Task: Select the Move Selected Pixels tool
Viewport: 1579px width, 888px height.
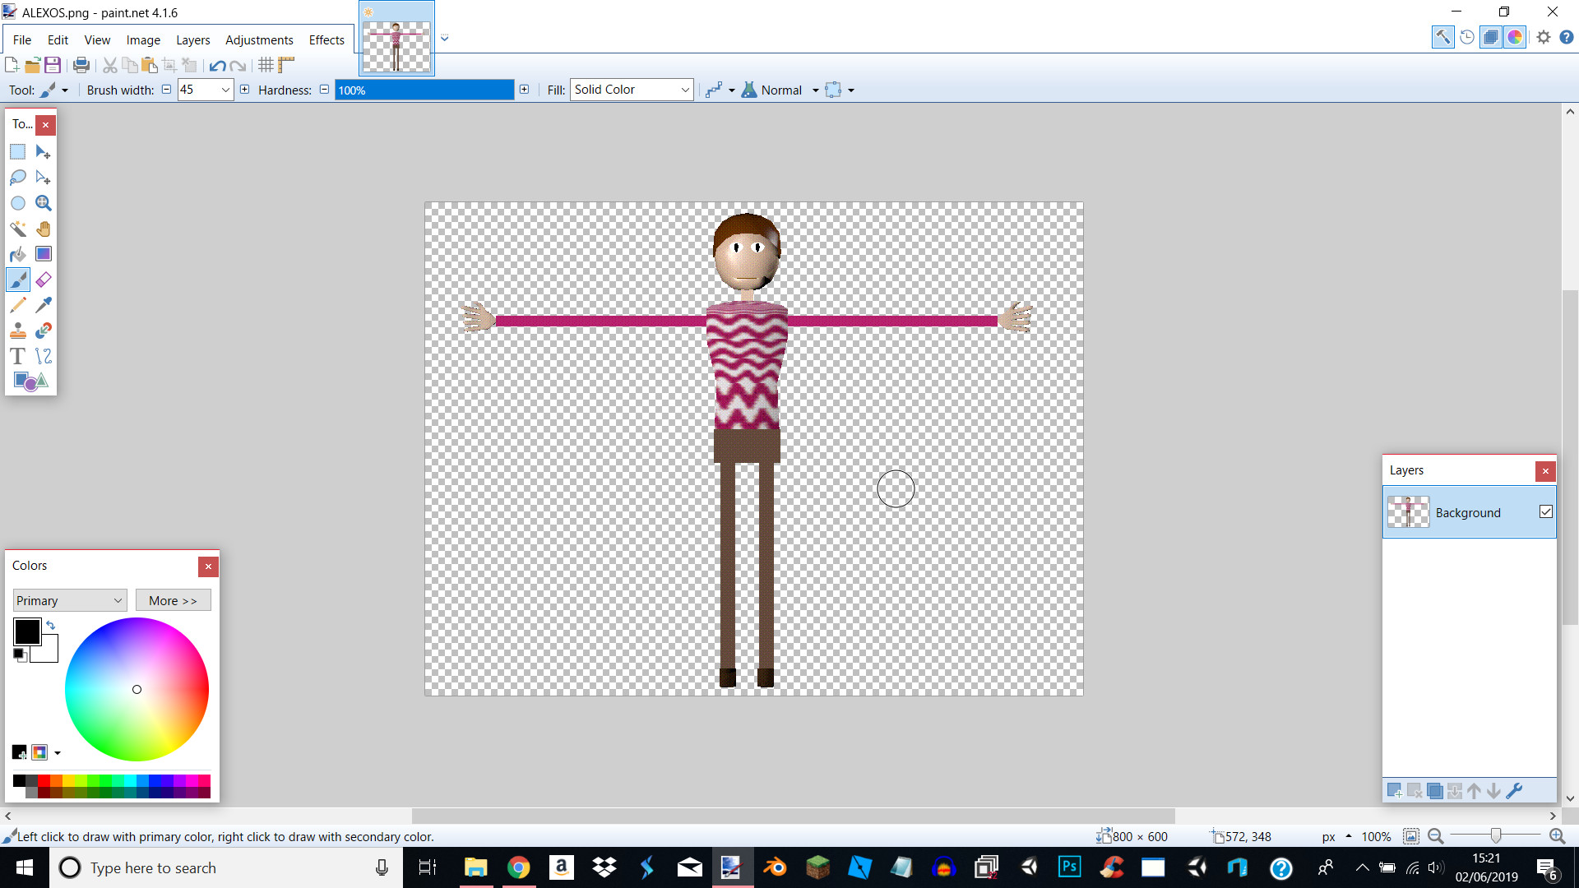Action: point(44,152)
